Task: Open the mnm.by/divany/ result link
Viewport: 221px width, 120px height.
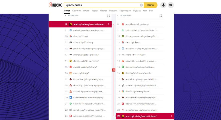Action: 81,73
